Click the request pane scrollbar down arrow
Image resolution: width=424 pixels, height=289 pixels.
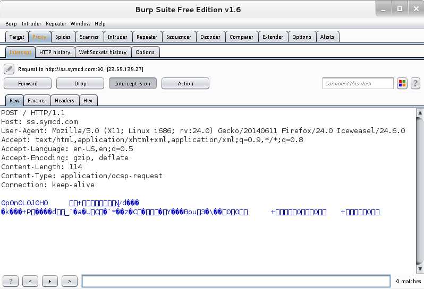click(420, 269)
